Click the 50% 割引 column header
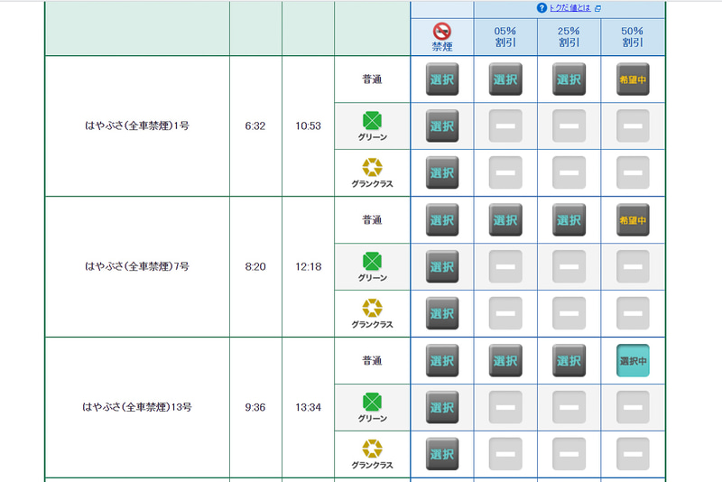 (633, 37)
